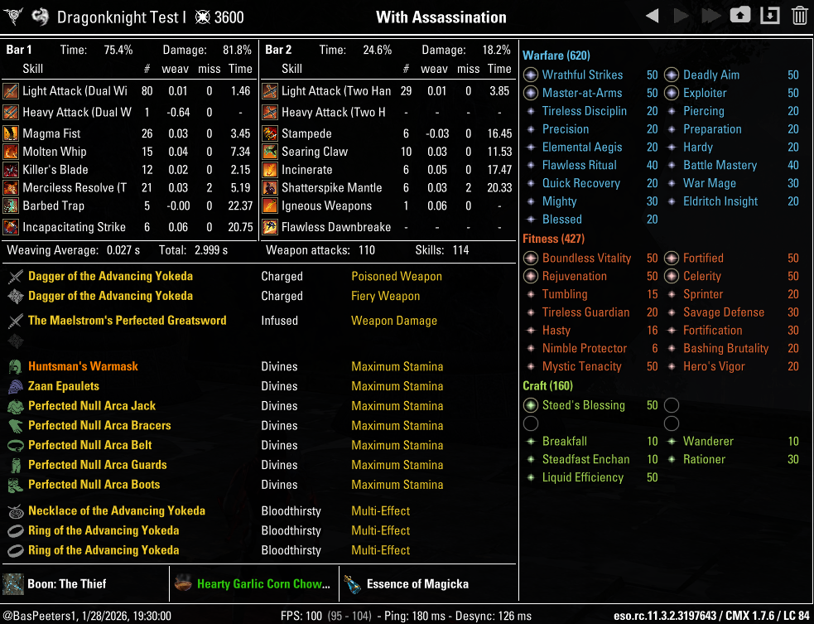
Task: Click the @BasPeeters1 timestamp in status bar
Action: point(86,617)
